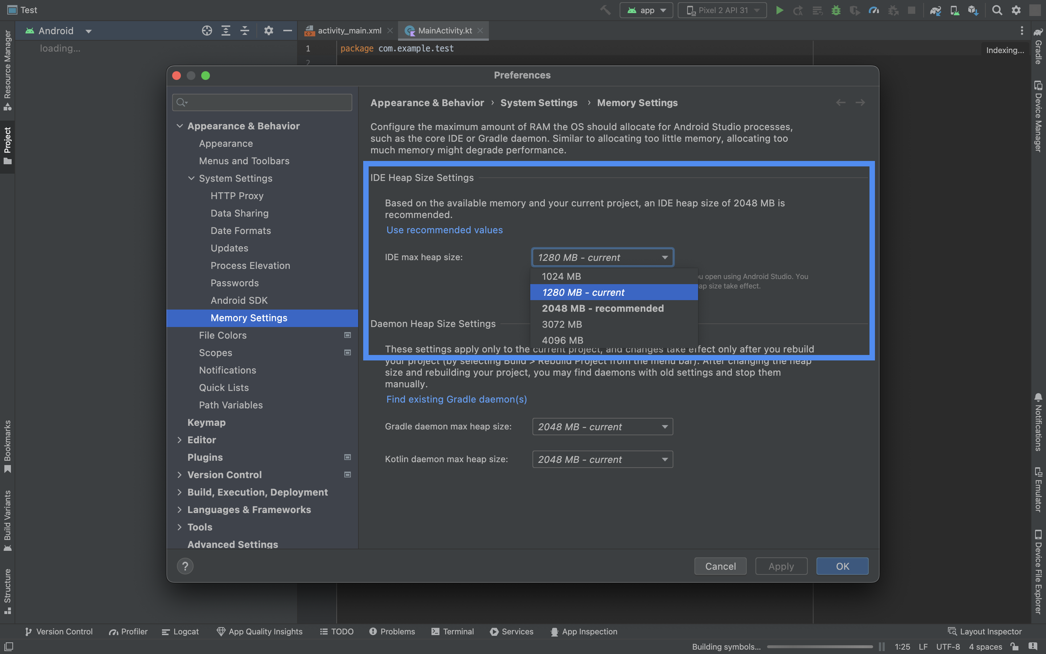The width and height of the screenshot is (1046, 654).
Task: Open the SDK Manager toolbar icon
Action: pyautogui.click(x=973, y=10)
